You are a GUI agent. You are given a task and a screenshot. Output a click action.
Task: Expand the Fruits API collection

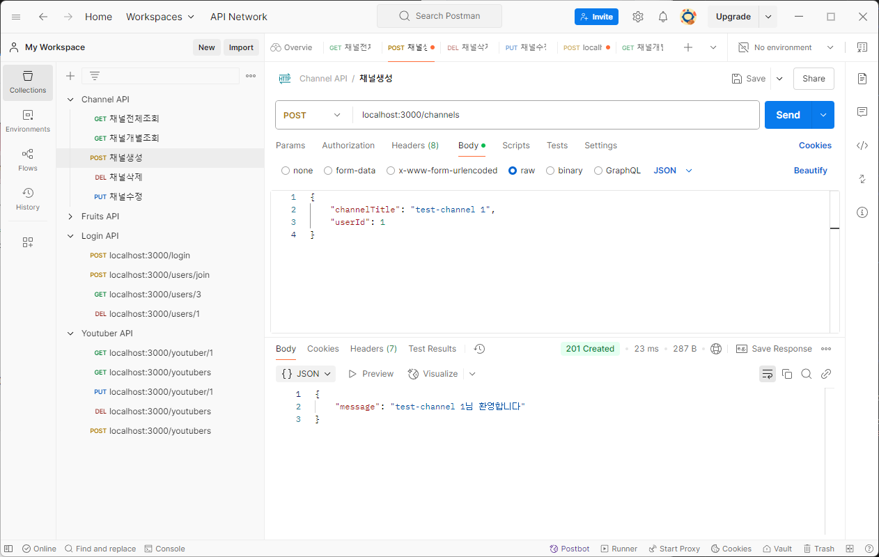(70, 217)
